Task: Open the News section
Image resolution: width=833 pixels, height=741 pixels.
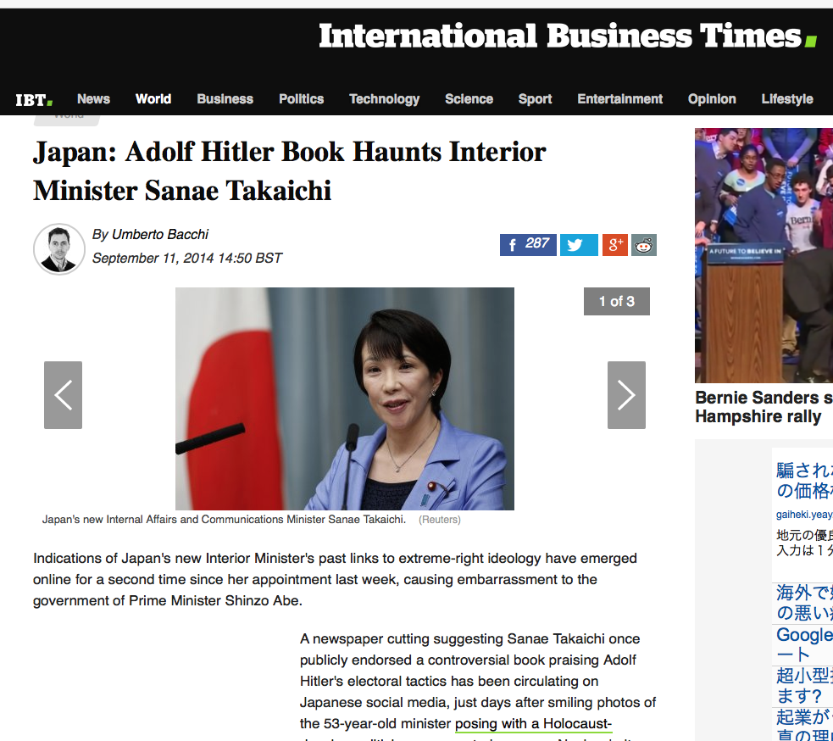Action: click(x=93, y=99)
